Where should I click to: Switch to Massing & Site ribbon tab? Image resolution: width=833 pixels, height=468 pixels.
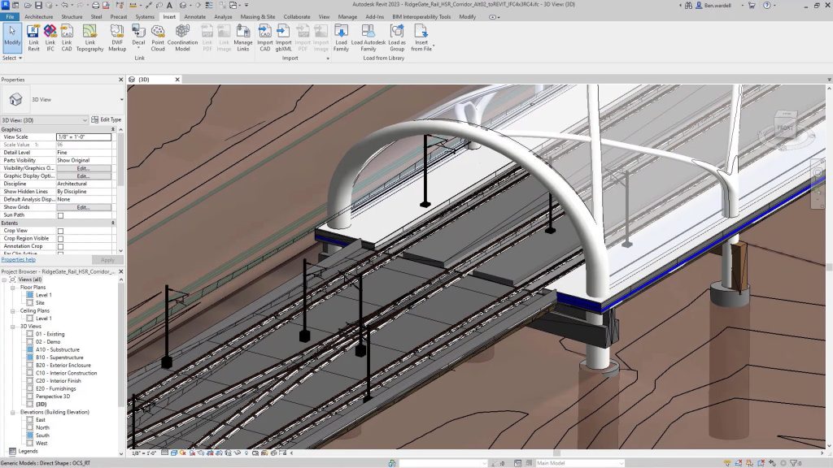pos(258,17)
